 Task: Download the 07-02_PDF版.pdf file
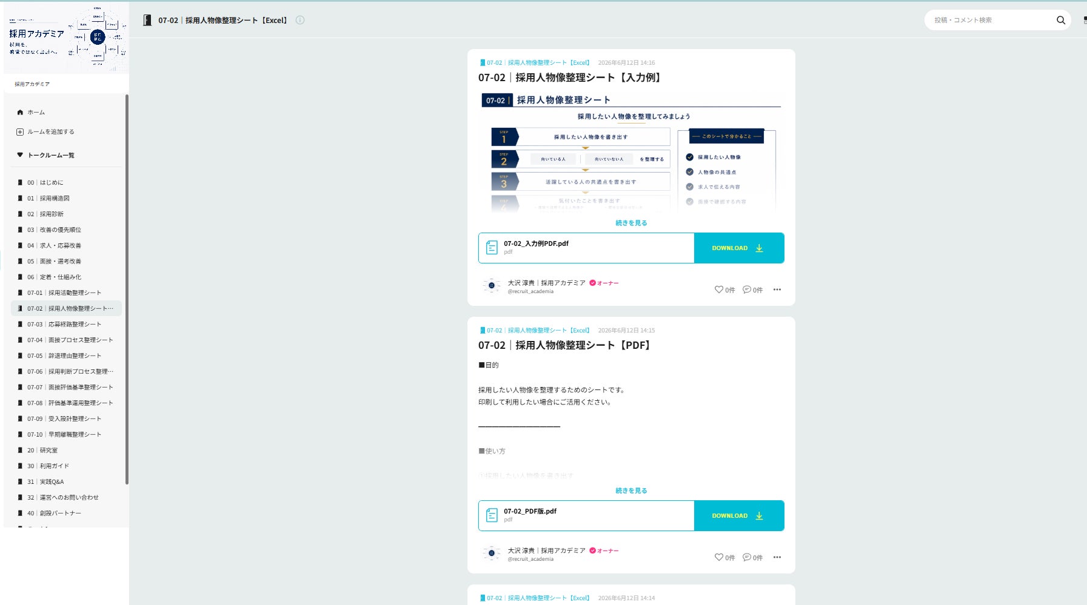[x=739, y=515]
